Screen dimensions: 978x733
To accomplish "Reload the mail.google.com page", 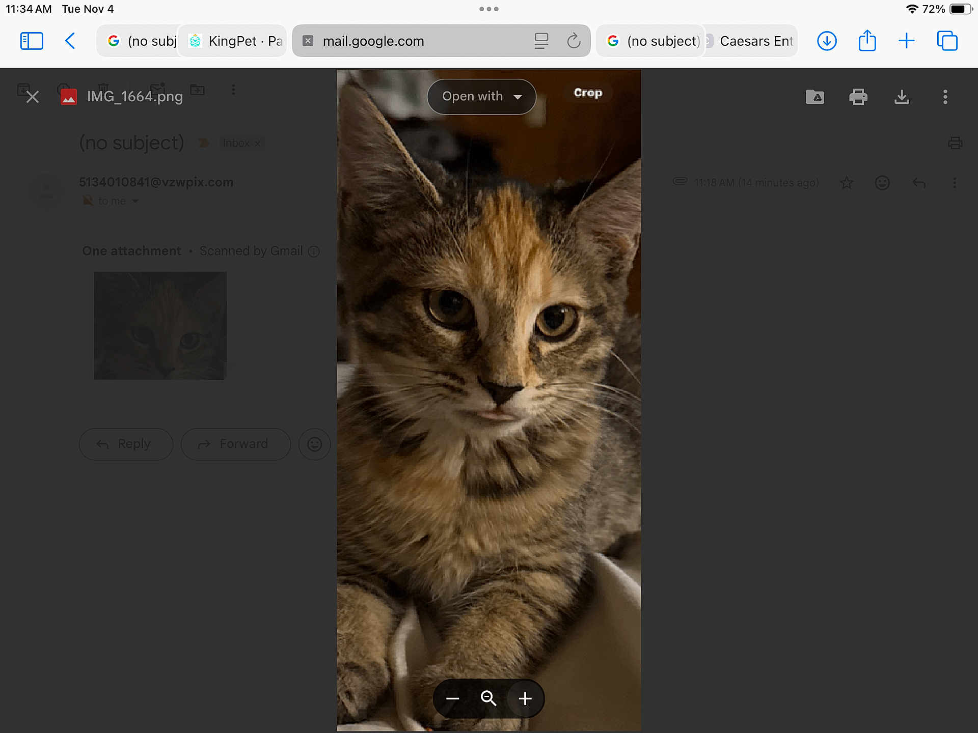I will tap(574, 41).
